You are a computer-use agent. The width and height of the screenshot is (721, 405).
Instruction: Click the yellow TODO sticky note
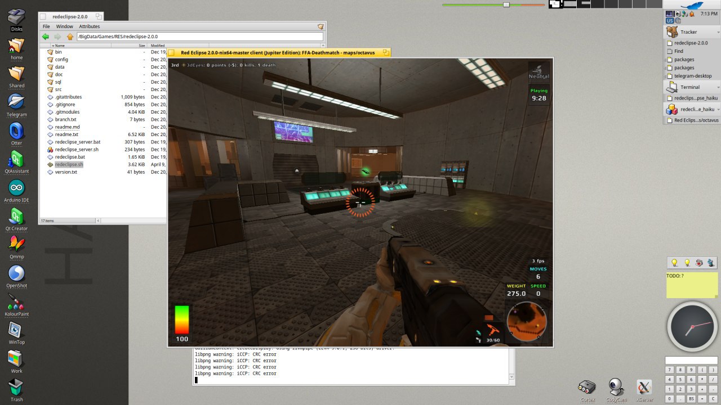click(x=692, y=285)
